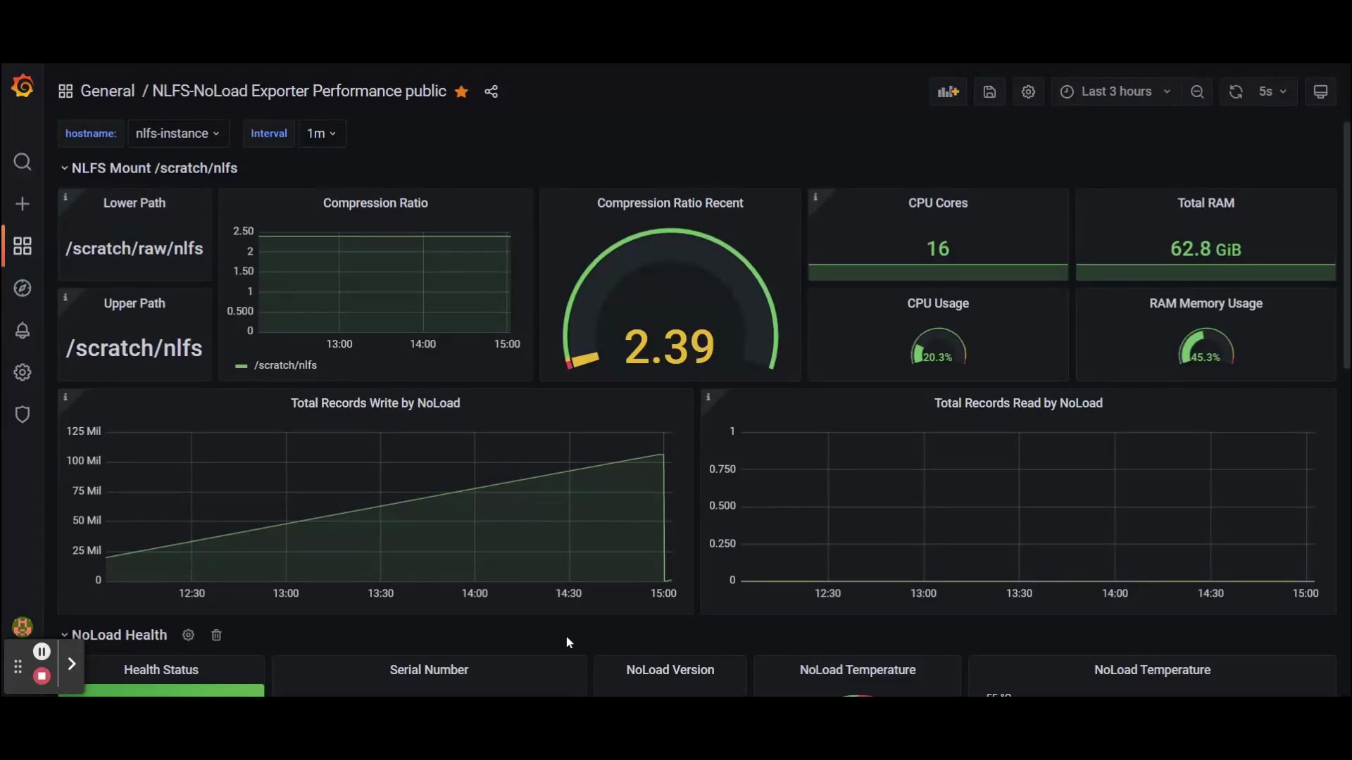Share the dashboard via share icon

[x=492, y=91]
